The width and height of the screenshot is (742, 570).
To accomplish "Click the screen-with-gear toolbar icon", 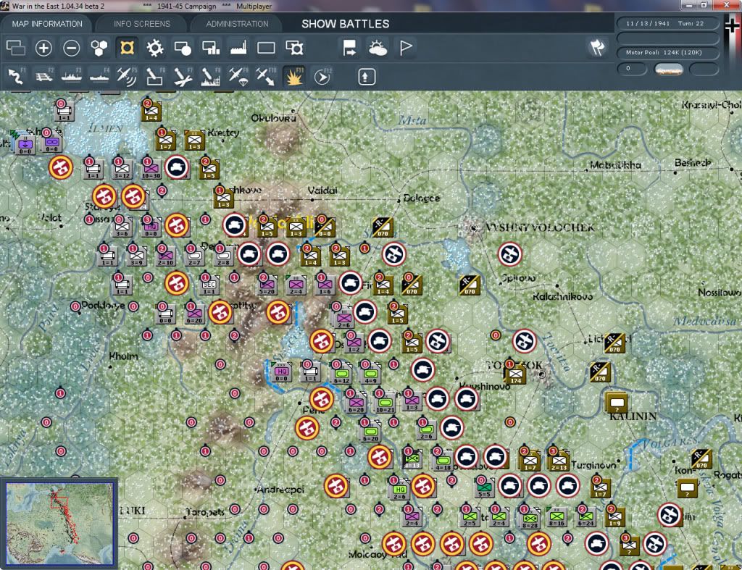I will point(294,48).
